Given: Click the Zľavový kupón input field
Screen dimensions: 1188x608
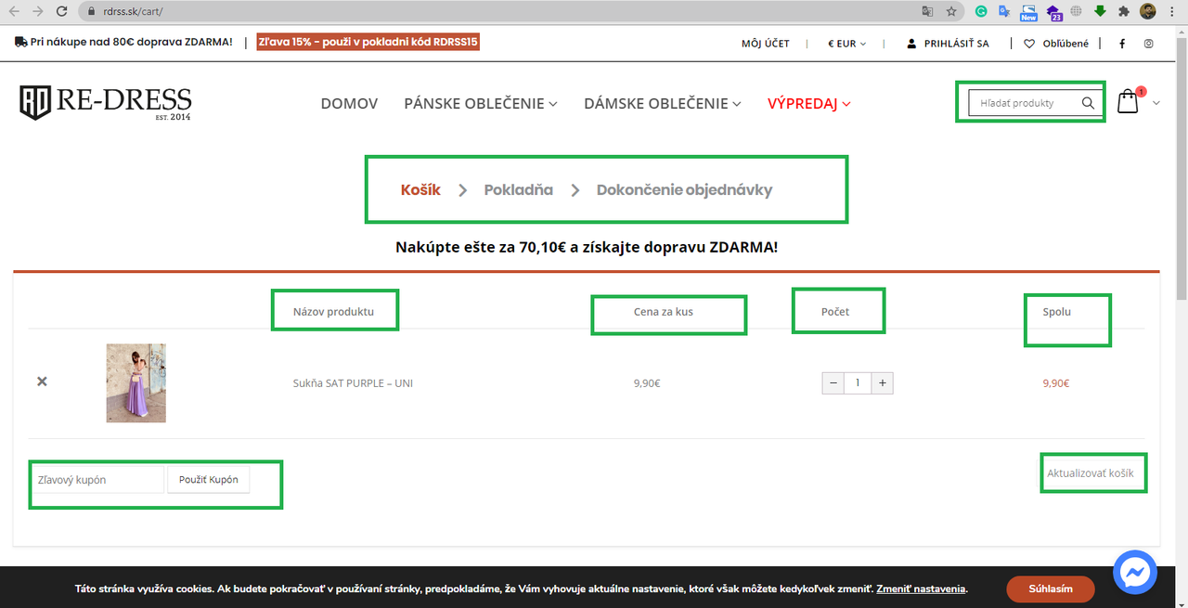Looking at the screenshot, I should (97, 480).
